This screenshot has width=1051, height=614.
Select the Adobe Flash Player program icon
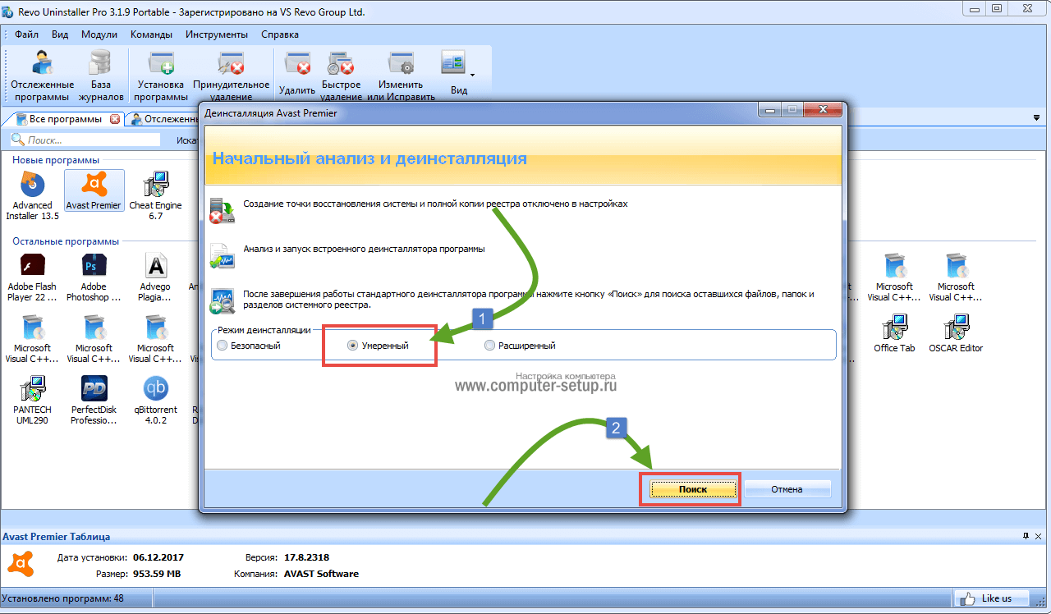pos(32,277)
